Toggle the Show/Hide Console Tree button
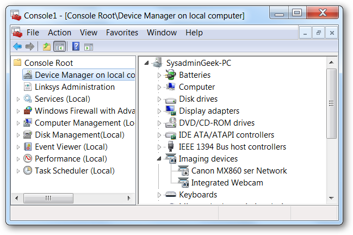The width and height of the screenshot is (353, 235). pyautogui.click(x=59, y=47)
